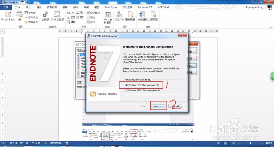This screenshot has width=274, height=147.
Task: Switch to read mode view in status bar
Action: coord(218,143)
